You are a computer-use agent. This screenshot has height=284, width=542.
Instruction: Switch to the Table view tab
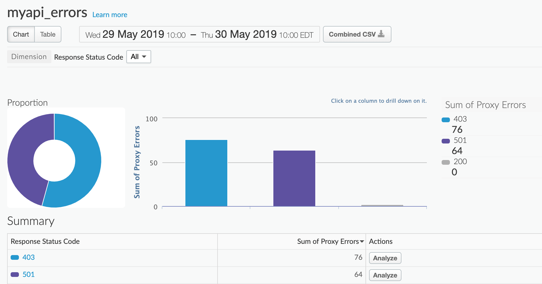(48, 34)
